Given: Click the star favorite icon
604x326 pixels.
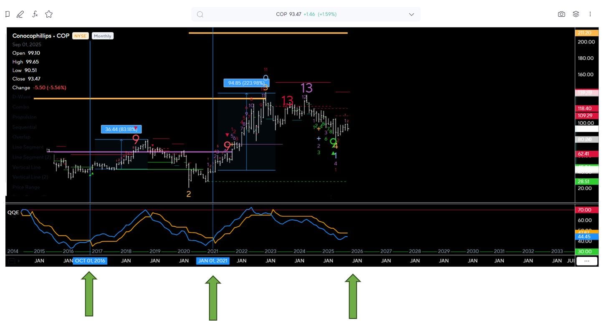Looking at the screenshot, I should pyautogui.click(x=49, y=14).
